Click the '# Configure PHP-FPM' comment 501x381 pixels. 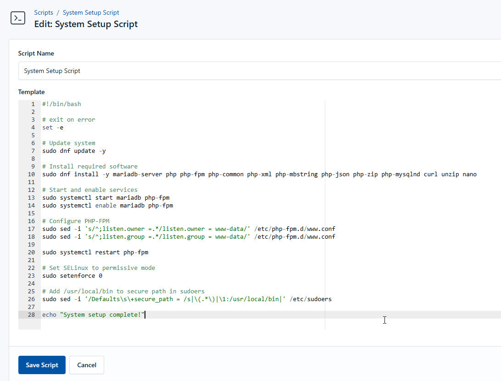pyautogui.click(x=76, y=221)
